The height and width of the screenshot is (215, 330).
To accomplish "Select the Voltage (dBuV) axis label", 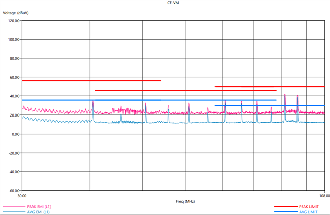I will (x=15, y=13).
